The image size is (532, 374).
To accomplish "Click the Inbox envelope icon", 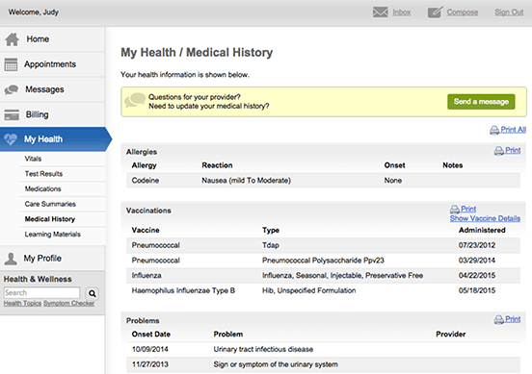I will pyautogui.click(x=380, y=12).
